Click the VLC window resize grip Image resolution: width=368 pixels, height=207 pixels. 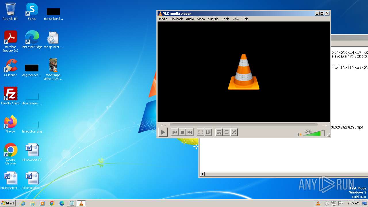[328, 135]
